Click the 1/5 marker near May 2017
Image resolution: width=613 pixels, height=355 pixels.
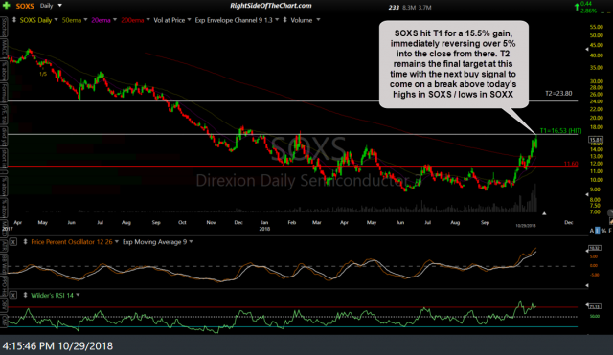click(43, 74)
